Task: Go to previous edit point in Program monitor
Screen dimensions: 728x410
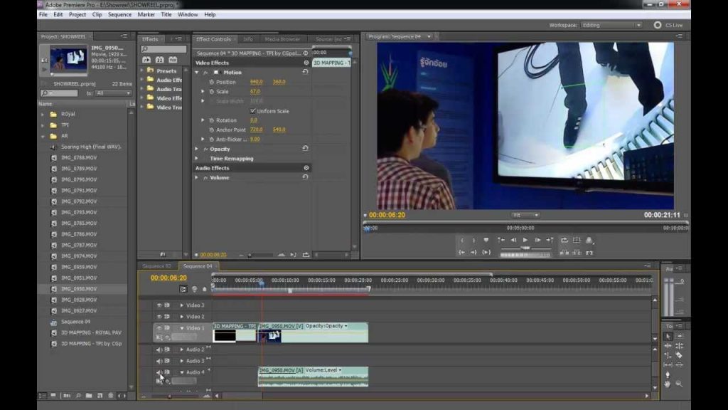Action: click(501, 241)
